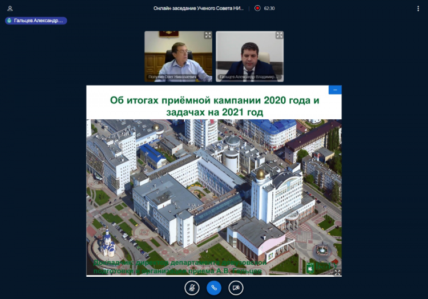The width and height of the screenshot is (428, 299).
Task: Click the microphone icon in speaker chip
Action: [10, 21]
